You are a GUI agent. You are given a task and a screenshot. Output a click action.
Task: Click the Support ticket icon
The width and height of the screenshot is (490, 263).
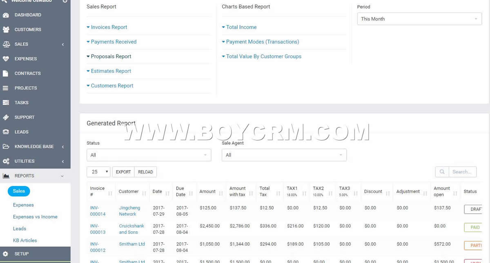[x=6, y=117]
